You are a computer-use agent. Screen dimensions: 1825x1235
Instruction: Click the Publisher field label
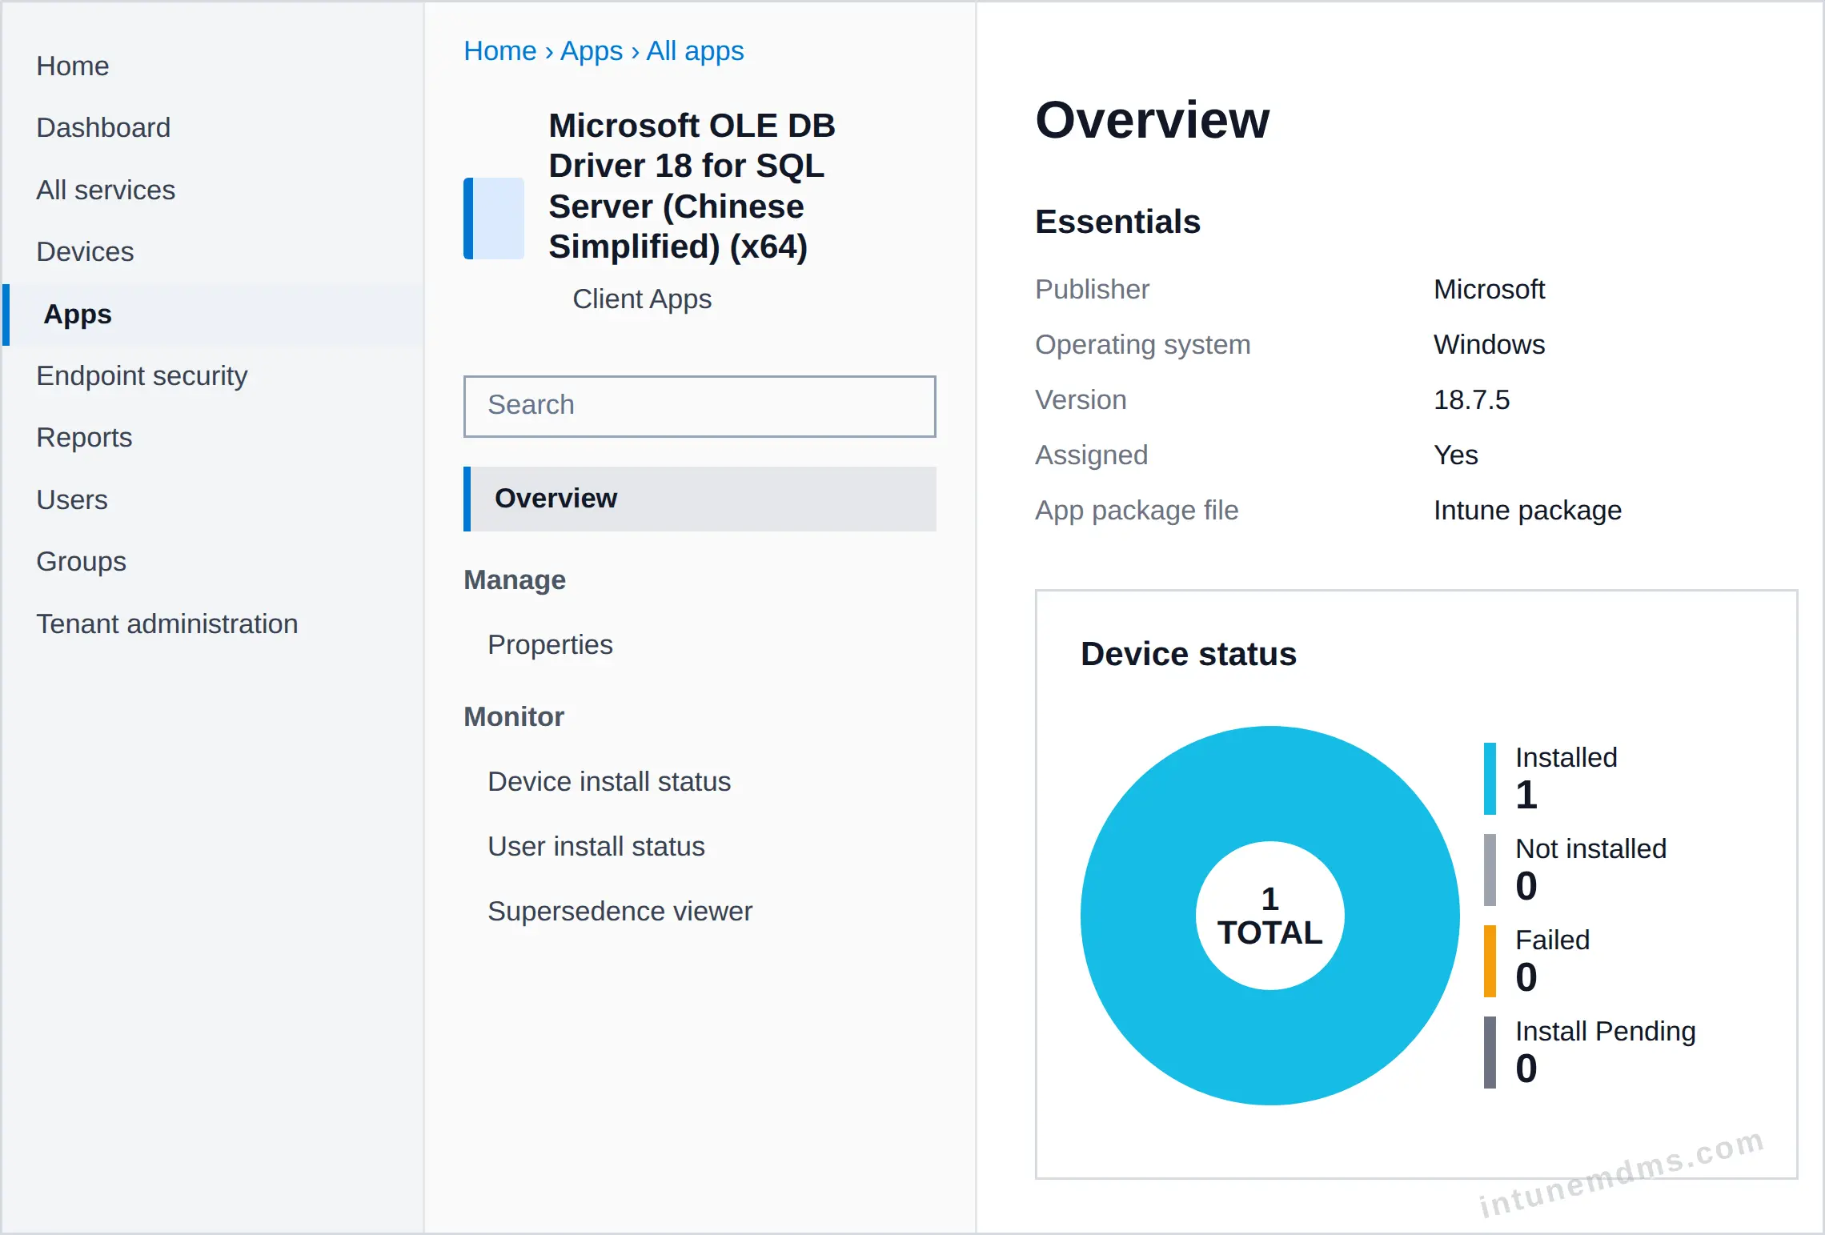(1092, 290)
